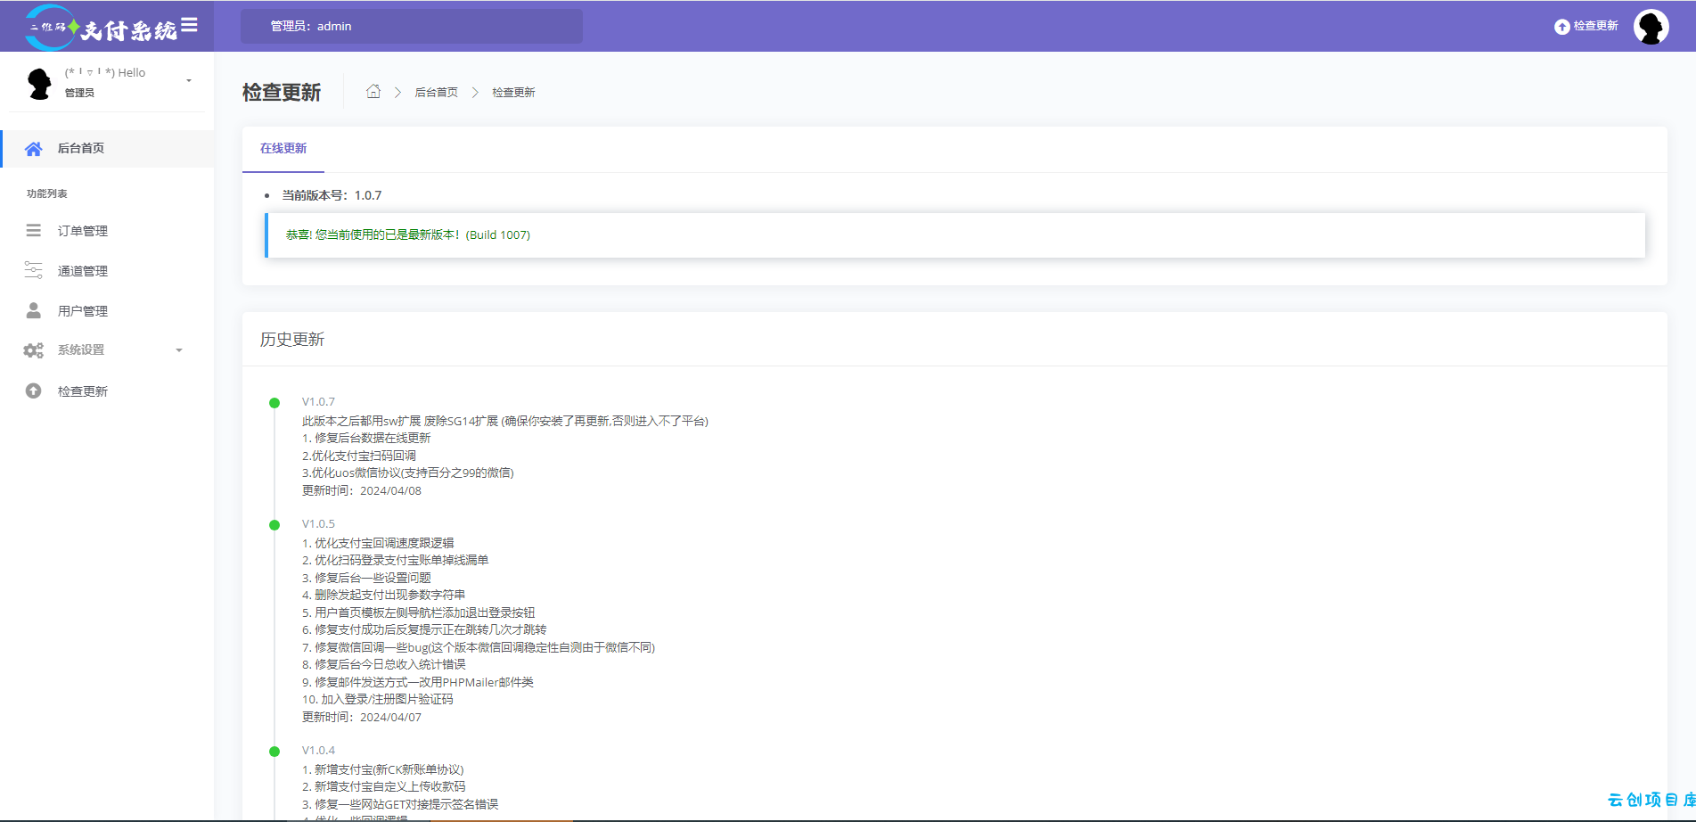Viewport: 1696px width, 822px height.
Task: Click the 当前版本号: 1.0.7 text
Action: (332, 195)
